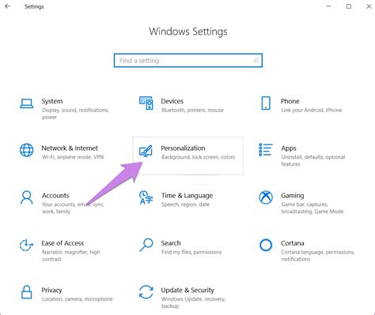The image size is (375, 315).
Task: Open the Ease of Access icon
Action: (26, 245)
